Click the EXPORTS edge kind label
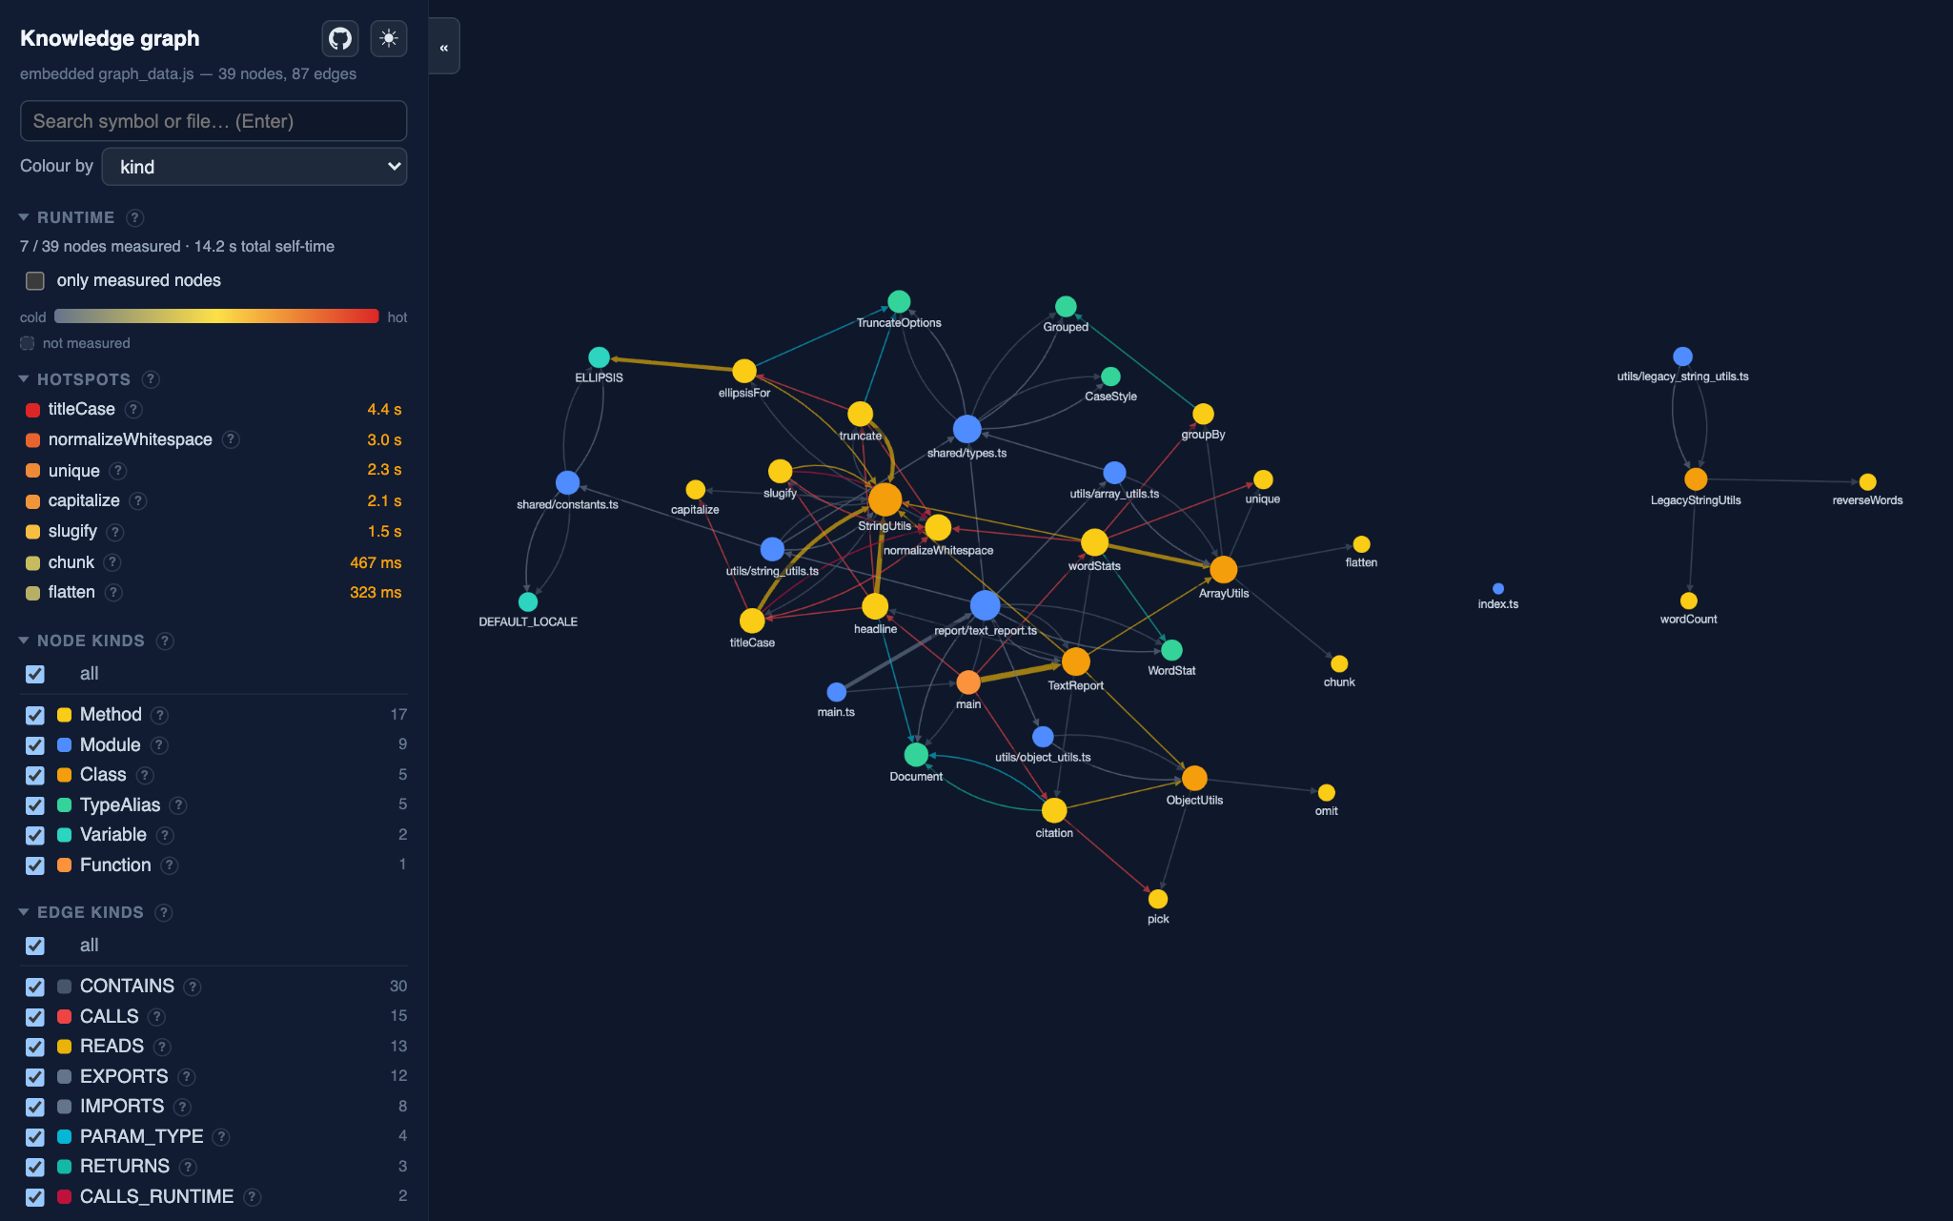This screenshot has width=1953, height=1221. [124, 1077]
